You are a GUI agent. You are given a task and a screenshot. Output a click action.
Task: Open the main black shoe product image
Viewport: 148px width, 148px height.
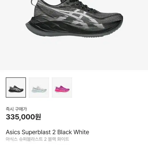(x=74, y=19)
